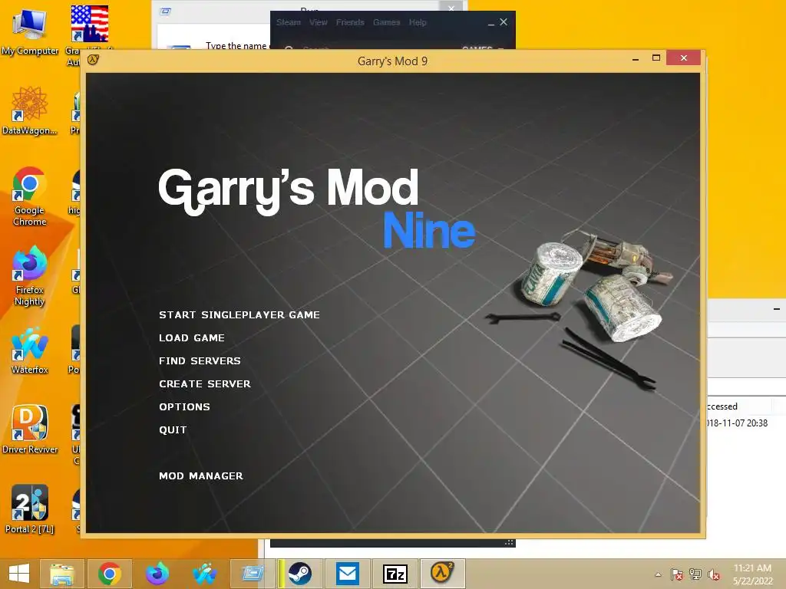Close the Garry's Mod 9 window
786x589 pixels.
point(684,58)
